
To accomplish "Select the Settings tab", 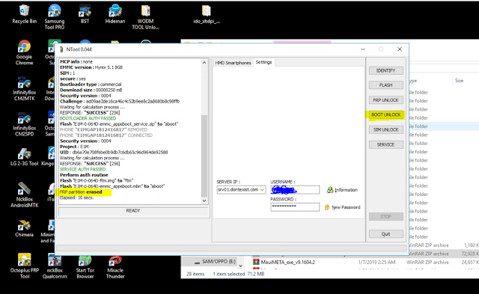I will pos(263,62).
